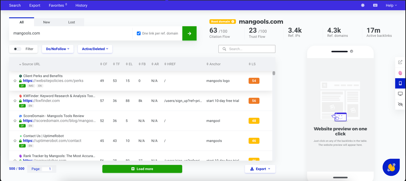Viewport: 406px width, 181px height.
Task: Favorite the uptimerobot.com/contact row star
Action: (x=15, y=141)
